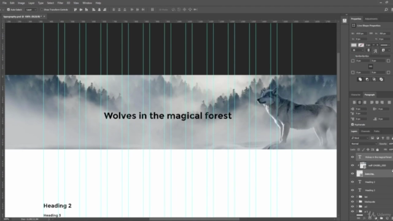Image resolution: width=393 pixels, height=221 pixels.
Task: Open the Window menu
Action: (x=87, y=3)
